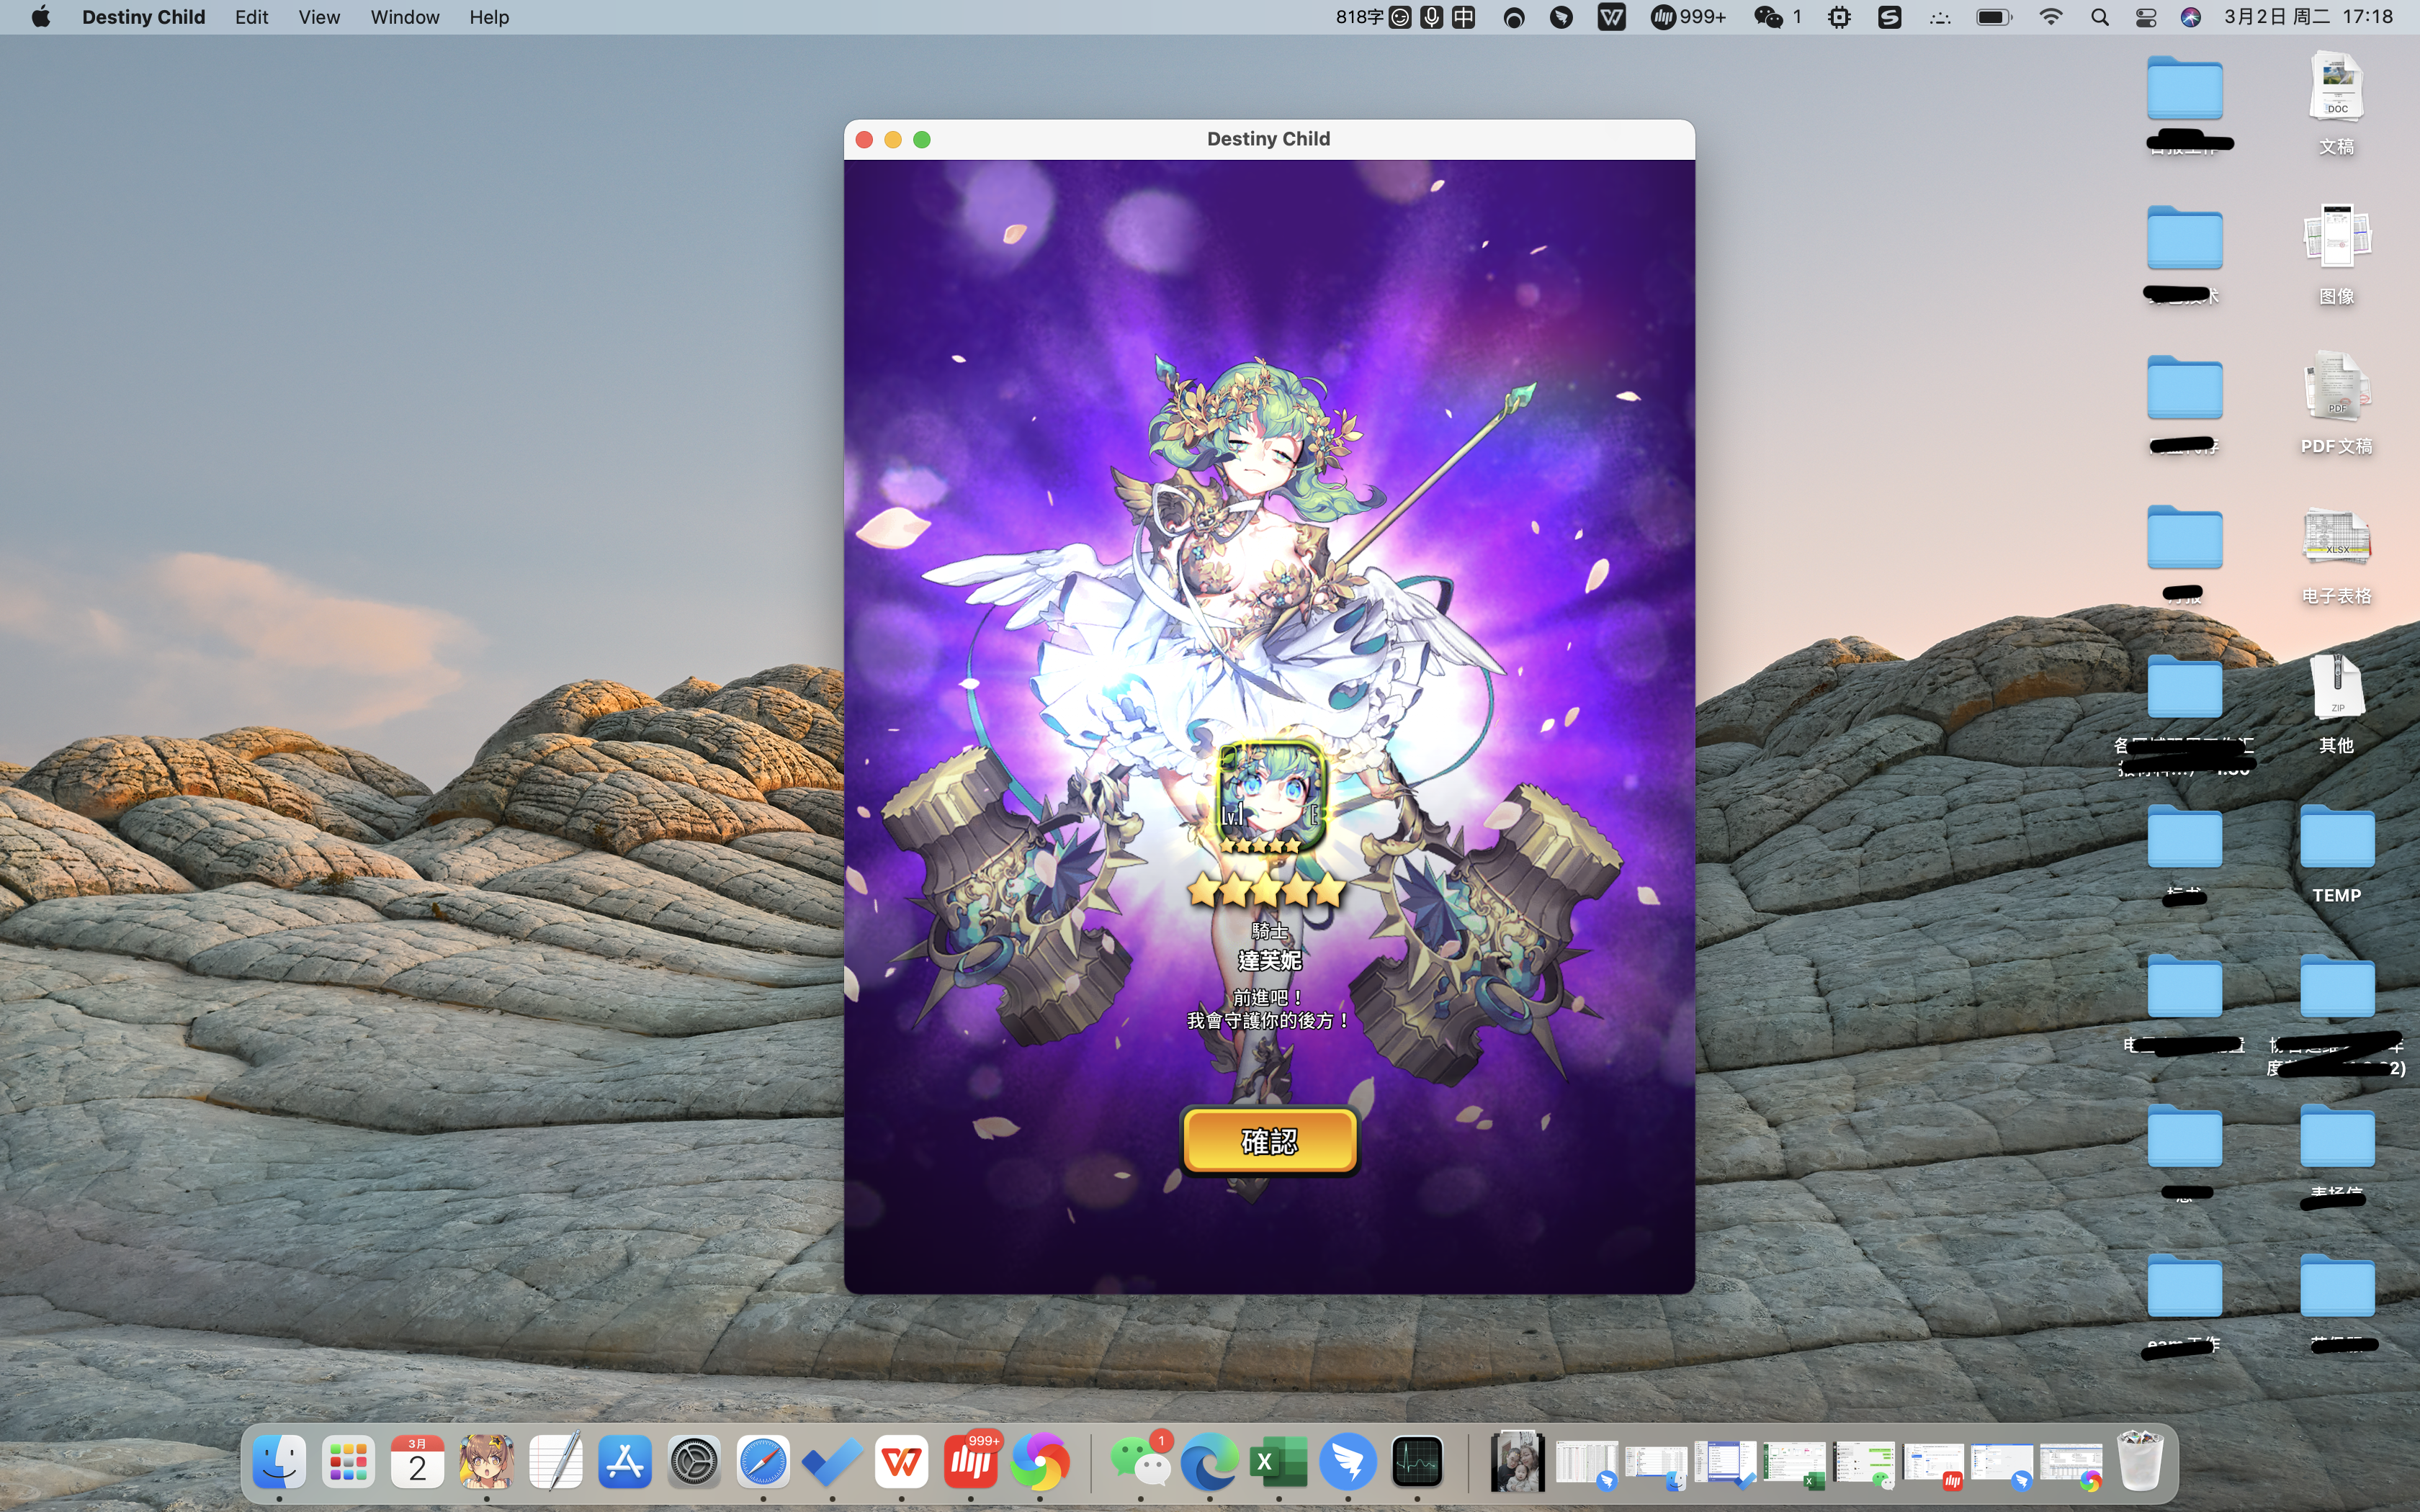Click the five gold star rating row

coord(1266,890)
